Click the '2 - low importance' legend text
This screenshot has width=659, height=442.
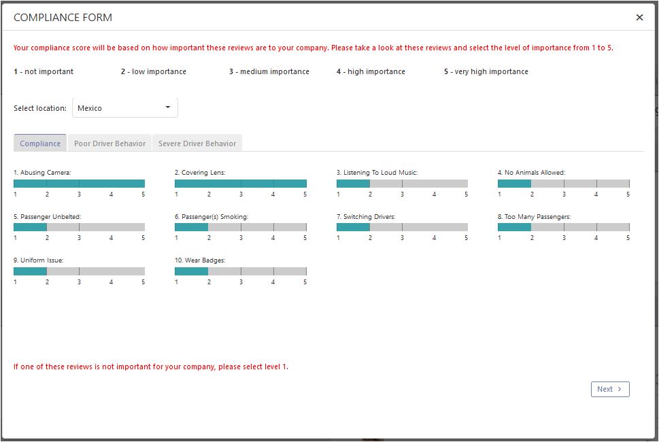click(154, 71)
